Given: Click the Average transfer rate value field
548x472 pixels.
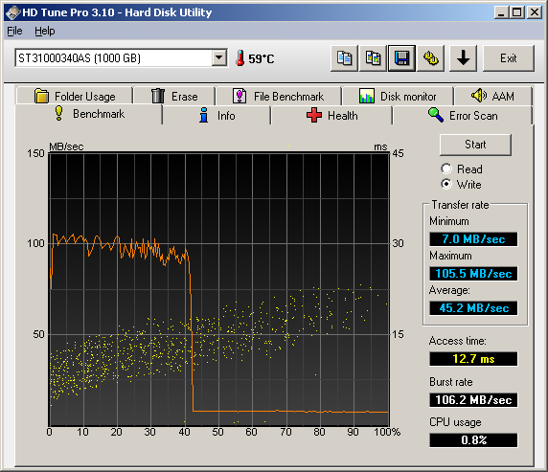Looking at the screenshot, I should [473, 308].
